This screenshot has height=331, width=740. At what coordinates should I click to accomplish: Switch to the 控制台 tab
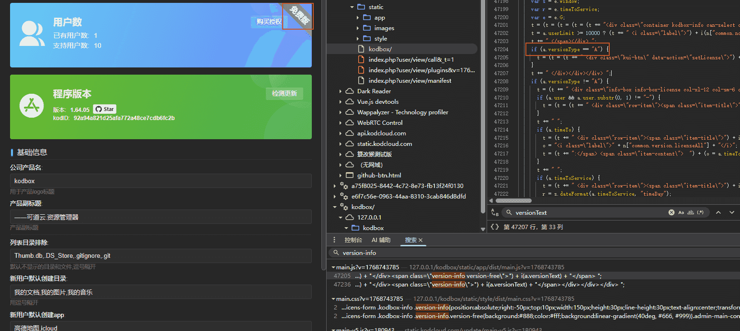(x=353, y=240)
